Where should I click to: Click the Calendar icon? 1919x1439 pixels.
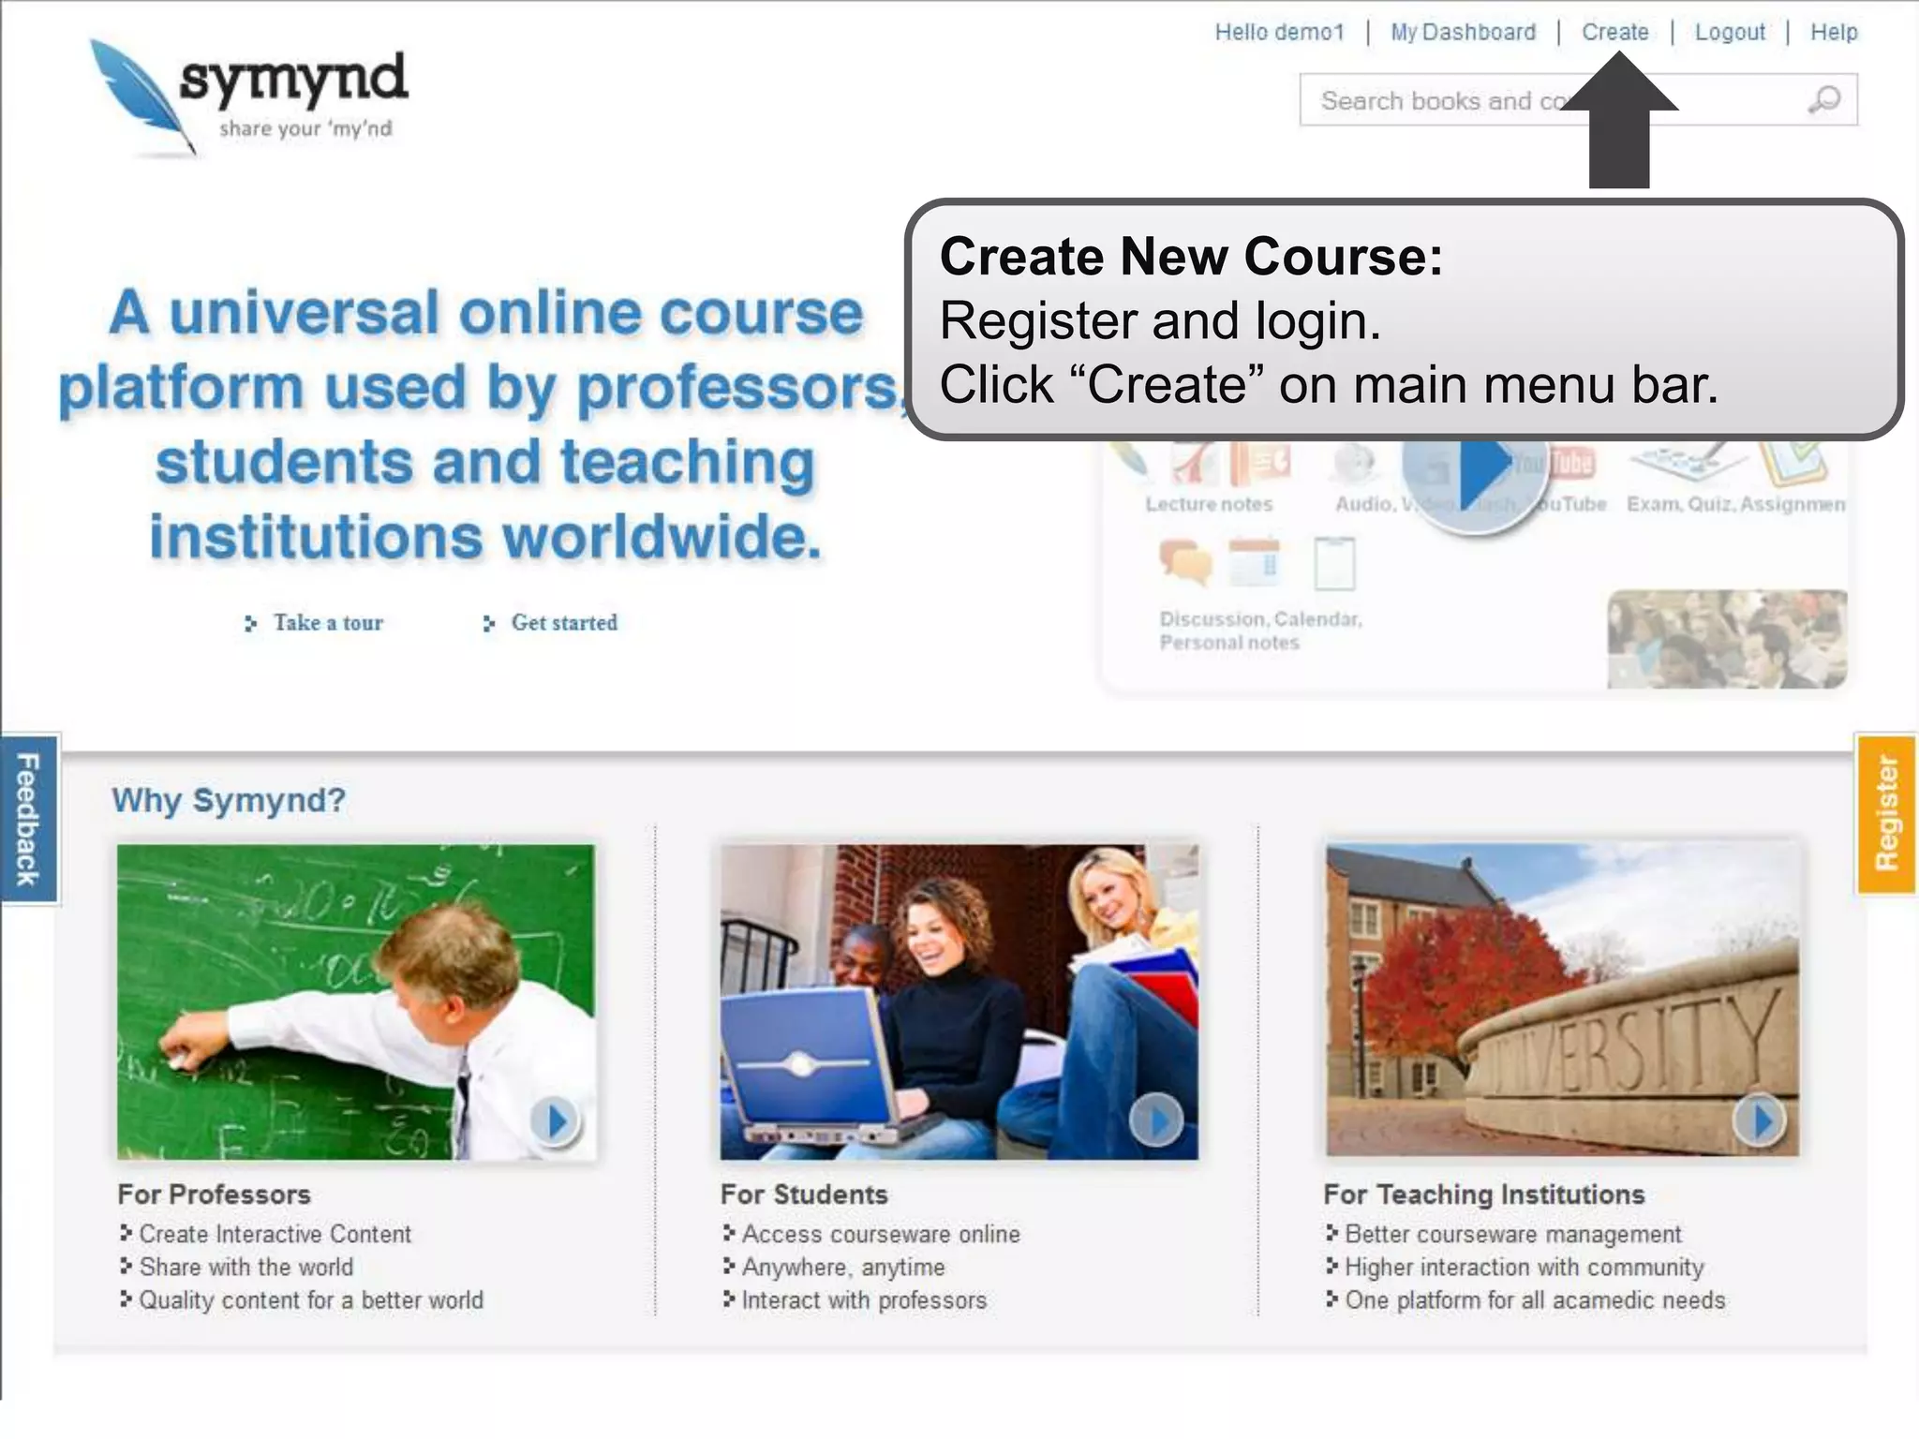pos(1255,562)
